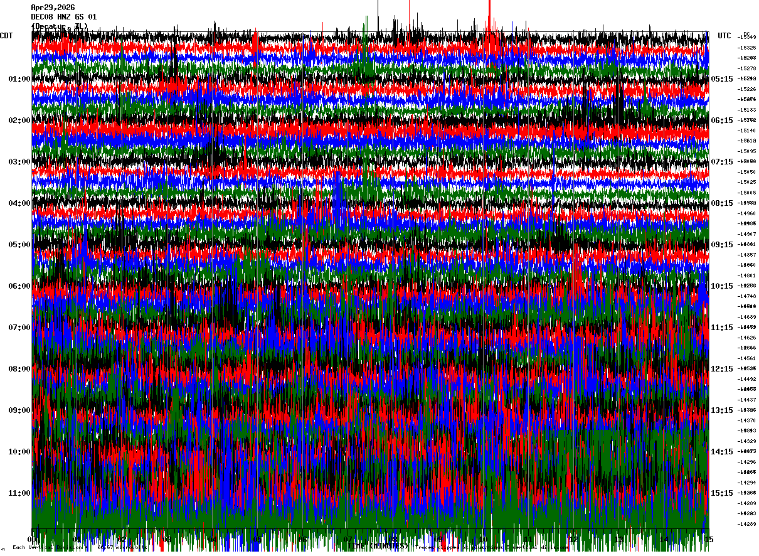This screenshot has height=556, width=759.
Task: Select the DC offset value -14960
Action: 746,213
